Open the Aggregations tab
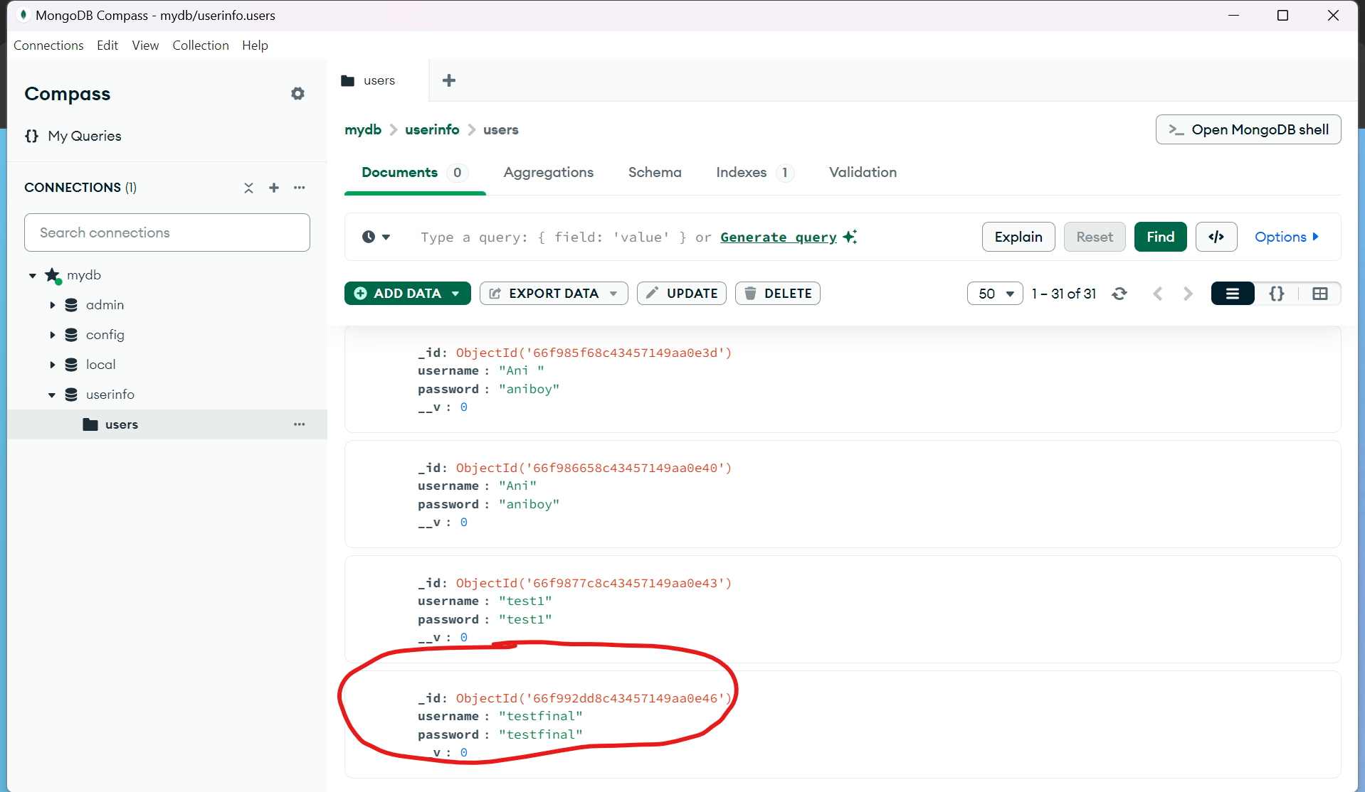Viewport: 1365px width, 792px height. [549, 173]
